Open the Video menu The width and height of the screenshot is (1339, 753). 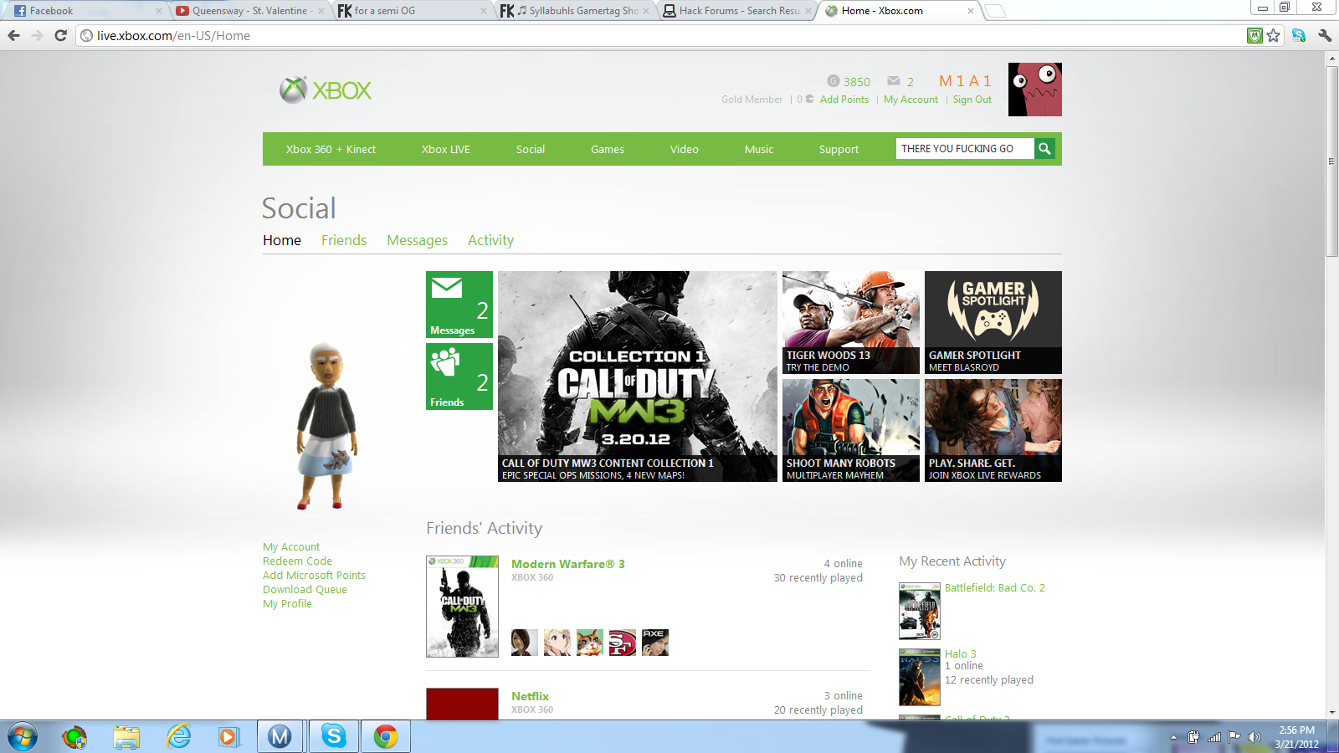(684, 149)
